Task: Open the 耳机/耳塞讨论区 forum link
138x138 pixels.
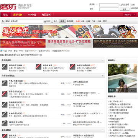Action: point(16,81)
